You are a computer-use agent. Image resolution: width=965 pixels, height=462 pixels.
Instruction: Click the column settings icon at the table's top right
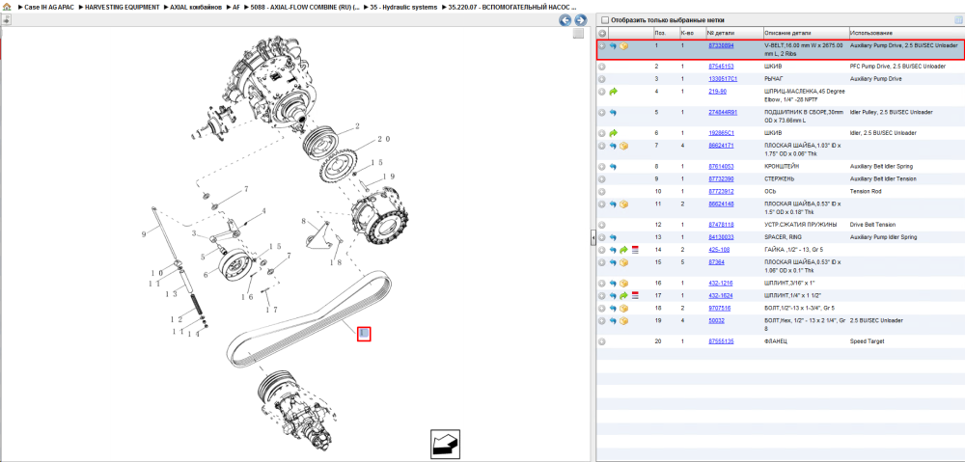tap(957, 19)
